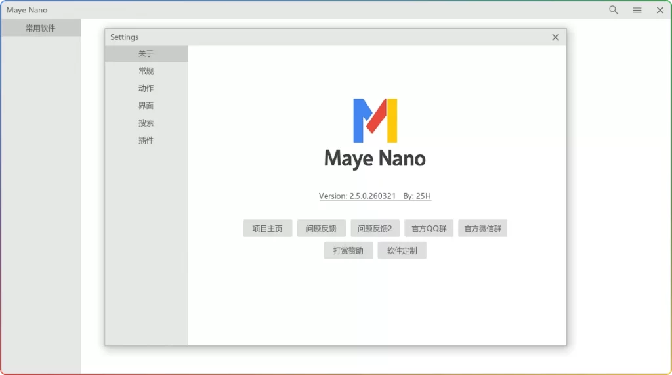Screen dimensions: 672x375
Task: Select the 关于 settings tab
Action: tap(146, 54)
